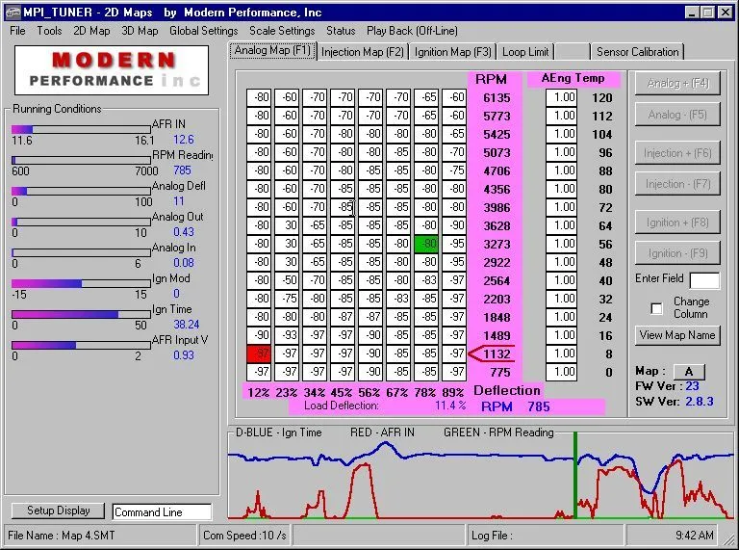Viewport: 739px width, 550px height.
Task: Click the Map A button
Action: tap(688, 372)
